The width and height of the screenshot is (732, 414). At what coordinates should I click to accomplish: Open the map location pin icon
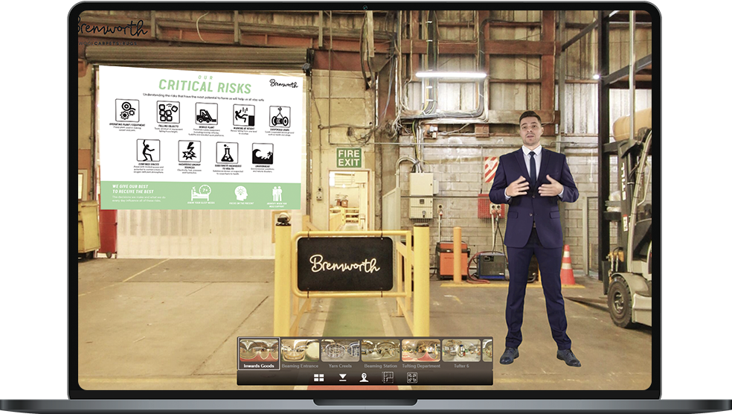pos(364,378)
